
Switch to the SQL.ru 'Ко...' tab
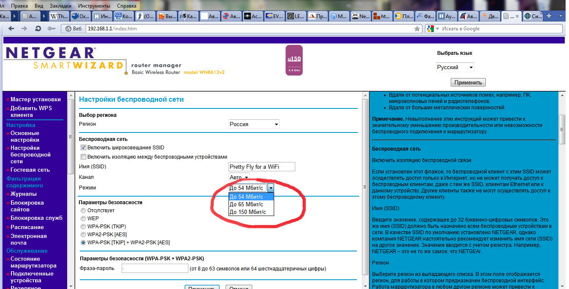tap(125, 16)
